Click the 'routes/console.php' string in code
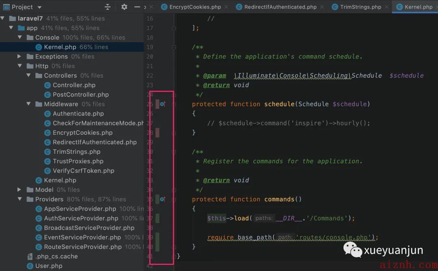Image resolution: width=438 pixels, height=271 pixels. pyautogui.click(x=333, y=237)
